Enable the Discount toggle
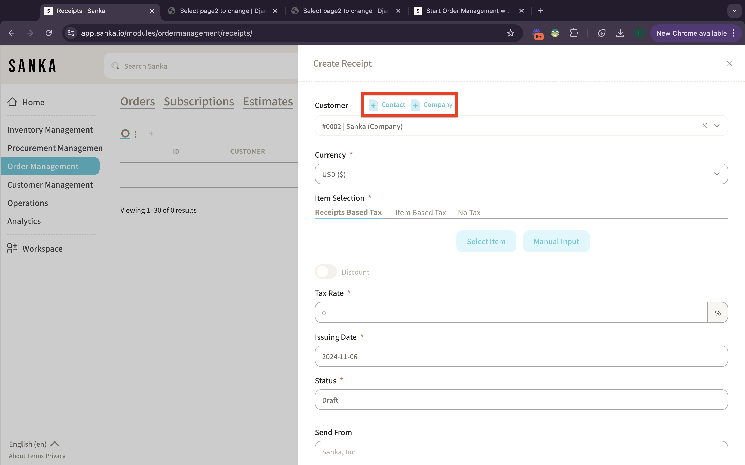 pyautogui.click(x=326, y=272)
